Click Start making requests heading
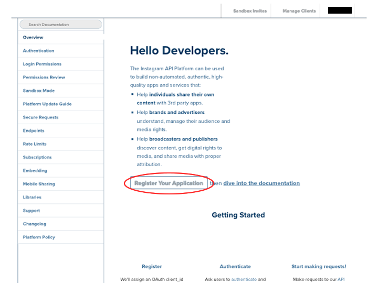This screenshot has height=283, width=378. [x=319, y=266]
